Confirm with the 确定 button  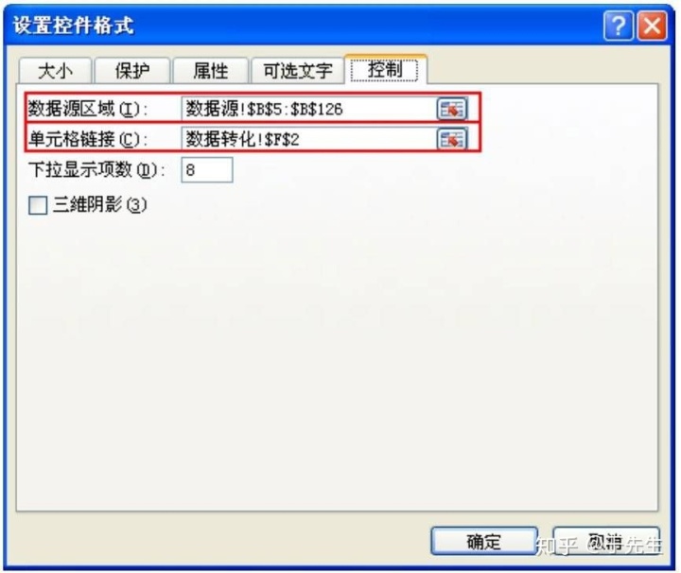pyautogui.click(x=484, y=541)
